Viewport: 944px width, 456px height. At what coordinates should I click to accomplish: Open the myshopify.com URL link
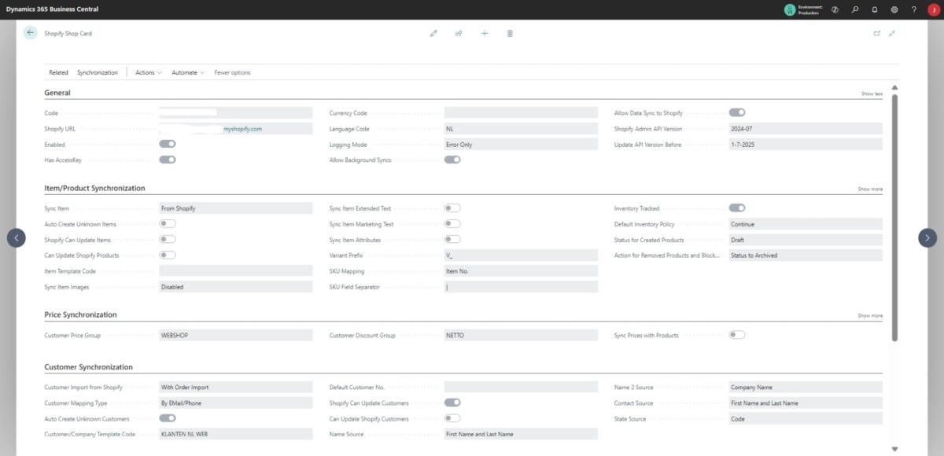point(242,129)
